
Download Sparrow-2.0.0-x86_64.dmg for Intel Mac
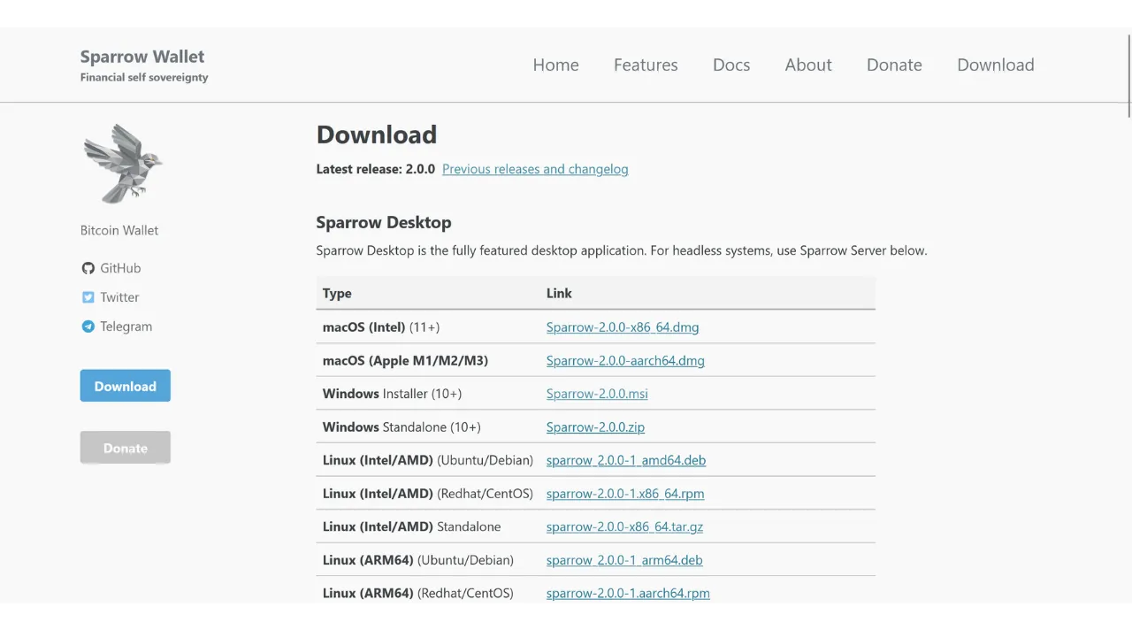click(x=623, y=327)
